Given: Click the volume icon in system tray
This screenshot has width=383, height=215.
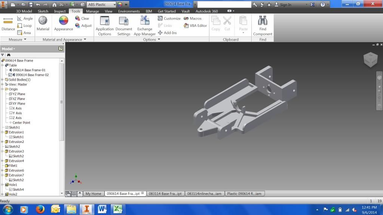Looking at the screenshot, I should point(354,210).
